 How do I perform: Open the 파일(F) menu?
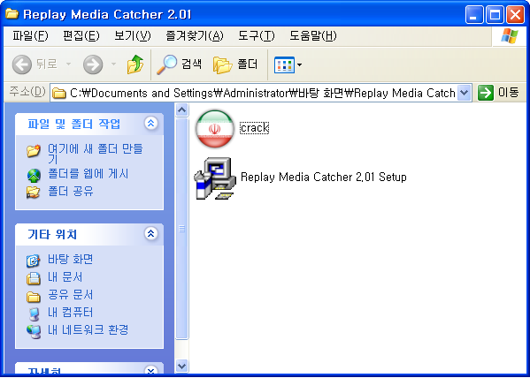[30, 36]
